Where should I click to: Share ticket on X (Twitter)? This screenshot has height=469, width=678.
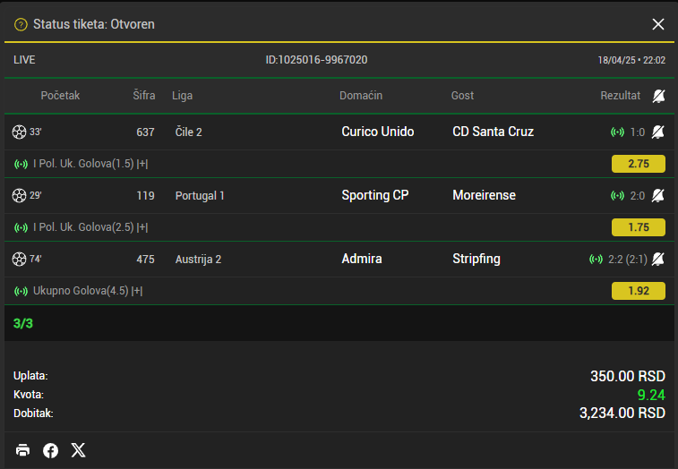click(x=79, y=450)
